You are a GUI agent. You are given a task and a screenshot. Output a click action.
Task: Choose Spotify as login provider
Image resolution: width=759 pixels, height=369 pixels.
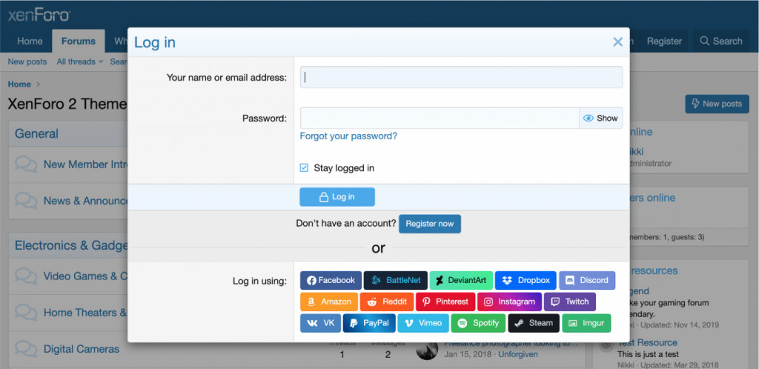[478, 323]
